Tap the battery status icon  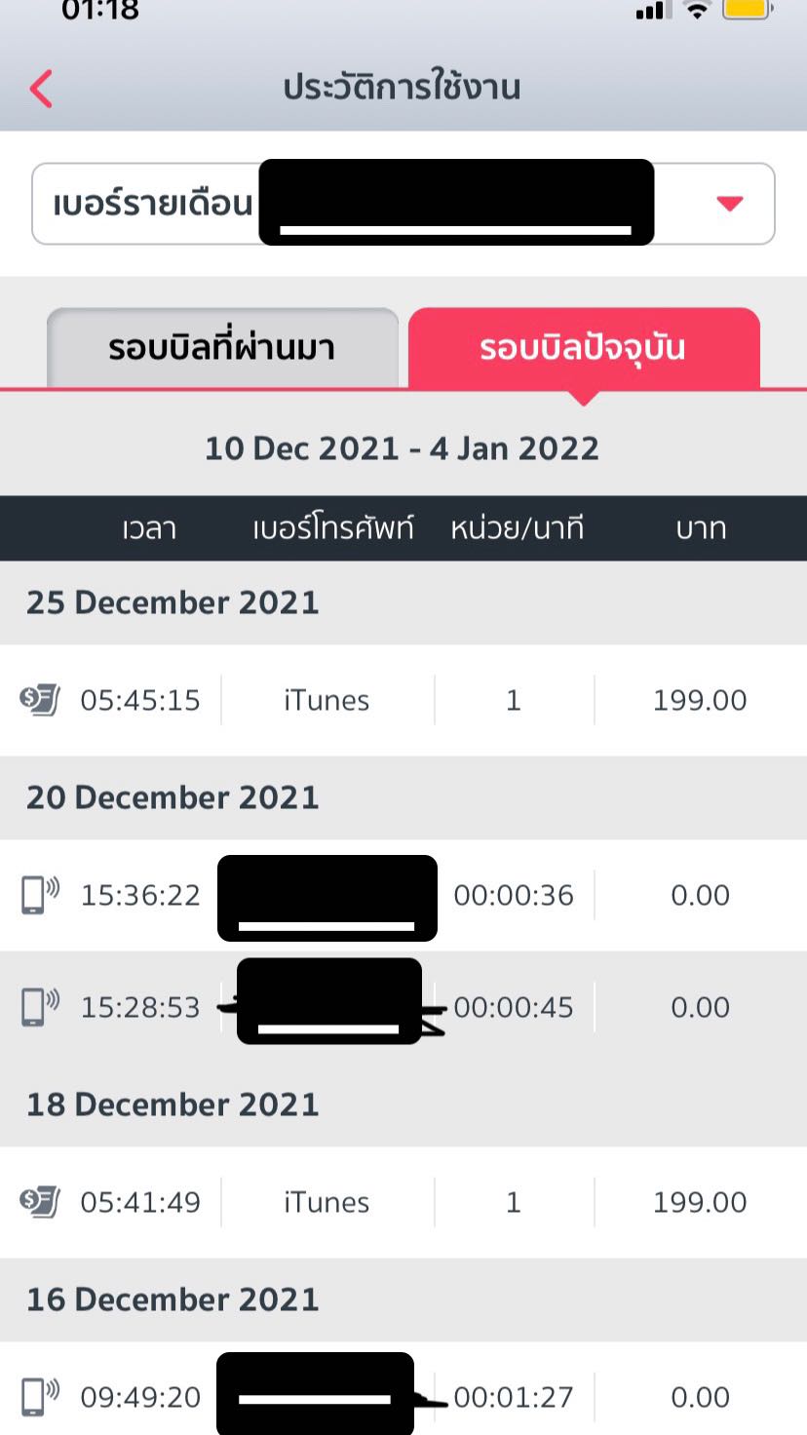pyautogui.click(x=748, y=9)
